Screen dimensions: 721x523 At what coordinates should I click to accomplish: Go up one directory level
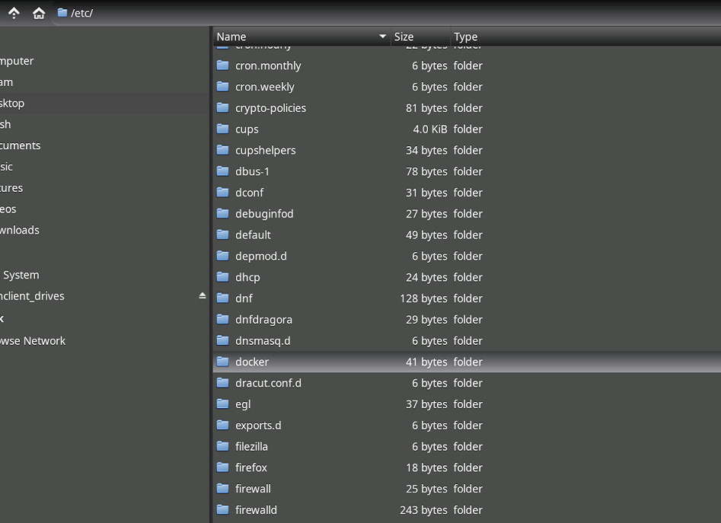tap(13, 12)
